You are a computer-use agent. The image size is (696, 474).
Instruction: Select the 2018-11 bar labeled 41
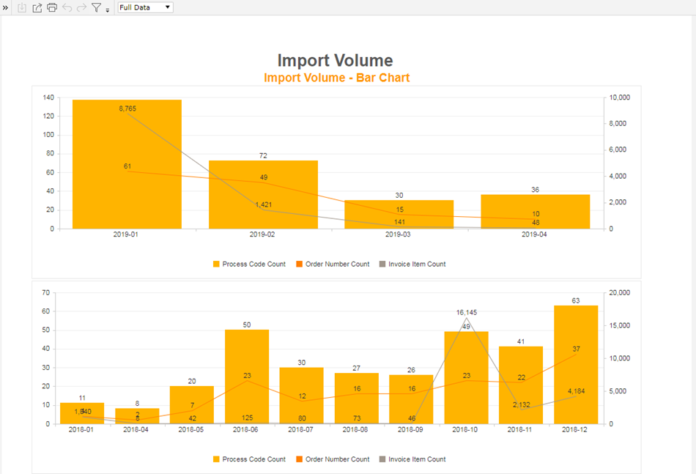(521, 385)
